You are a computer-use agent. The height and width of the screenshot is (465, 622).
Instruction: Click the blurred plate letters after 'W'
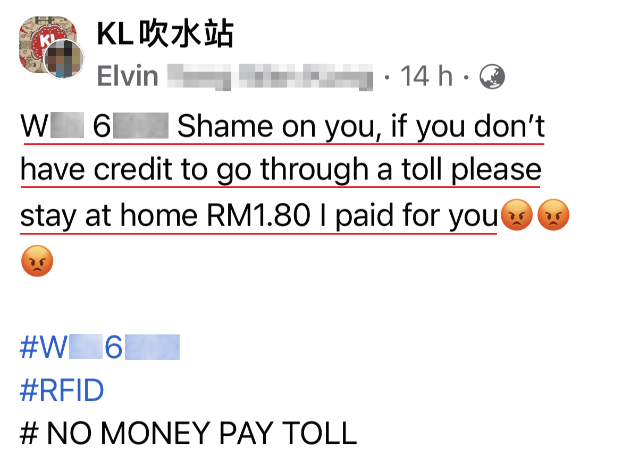tap(67, 125)
